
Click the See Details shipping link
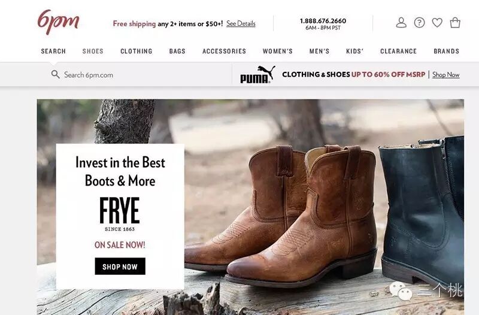tap(241, 23)
